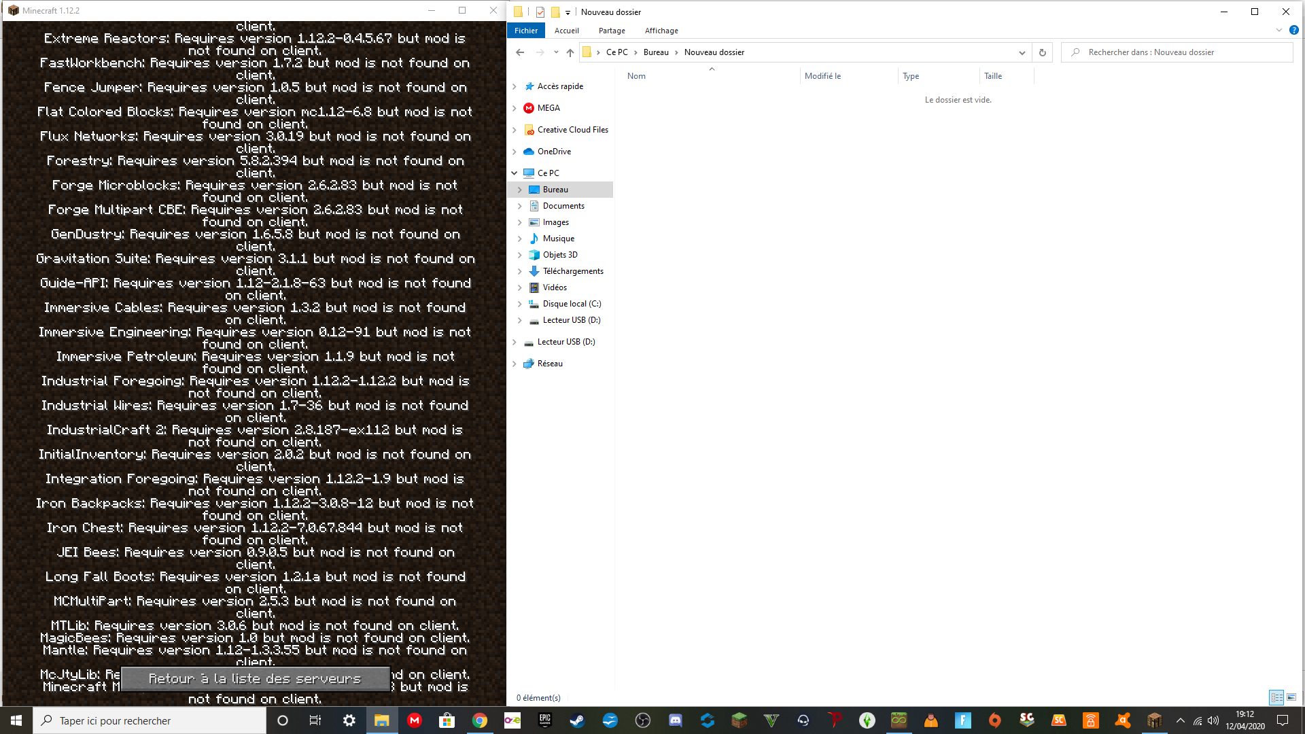
Task: Open Settings gear on taskbar
Action: coord(349,720)
